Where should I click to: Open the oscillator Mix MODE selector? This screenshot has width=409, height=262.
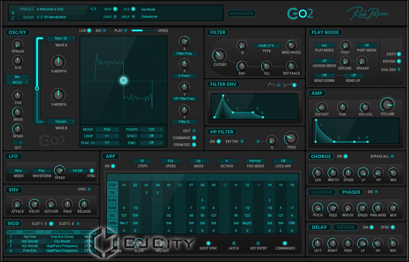pos(17,80)
